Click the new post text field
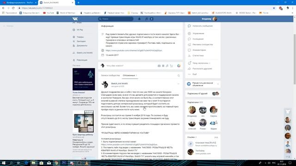Image resolution: width=296 pixels, height=166 pixels. [130, 65]
